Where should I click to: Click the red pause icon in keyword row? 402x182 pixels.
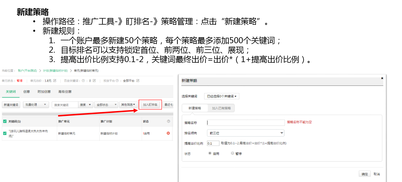click(168, 133)
